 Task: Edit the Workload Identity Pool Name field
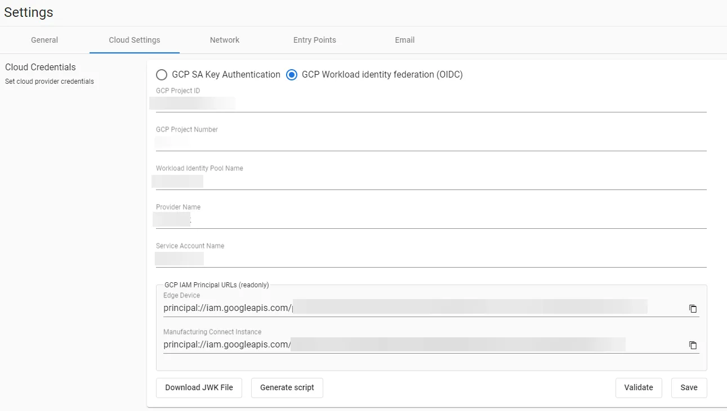tap(431, 181)
